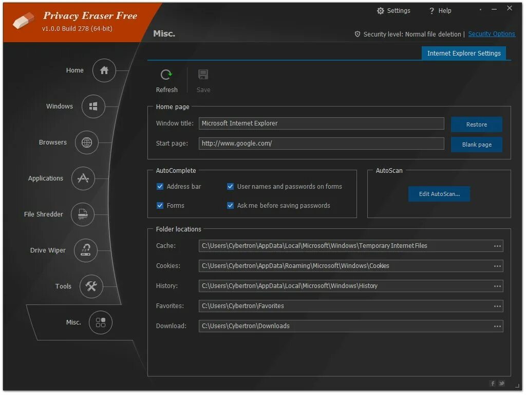Screen dimensions: 526x395
Task: Uncheck Forms autocomplete
Action: click(160, 205)
